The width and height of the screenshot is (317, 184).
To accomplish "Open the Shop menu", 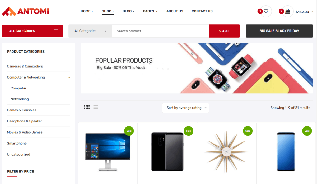I will (x=108, y=11).
